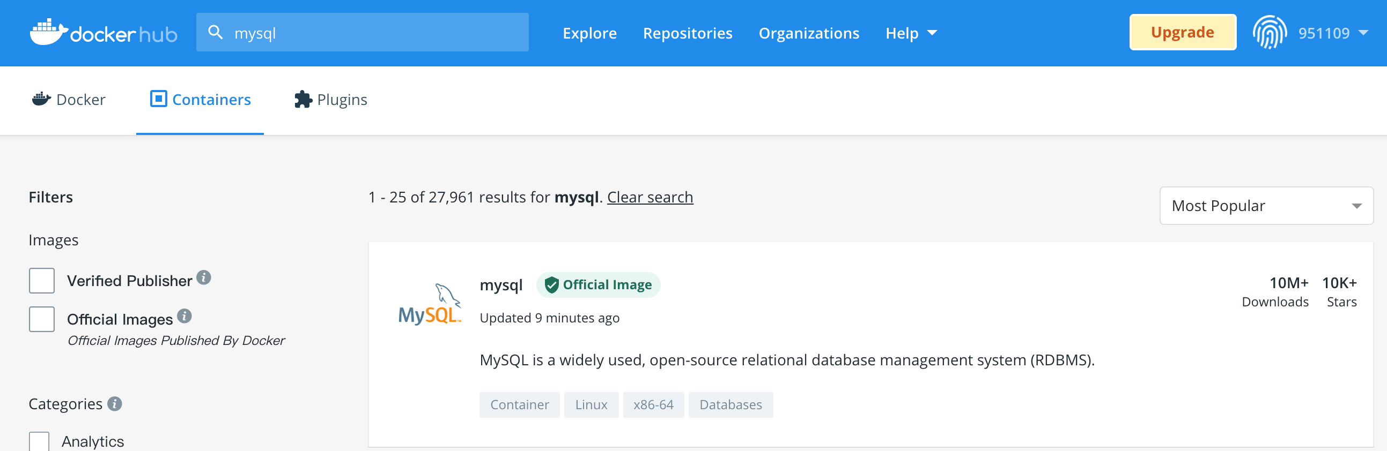Enable the Official Images checkbox
This screenshot has height=451, width=1387.
tap(42, 319)
